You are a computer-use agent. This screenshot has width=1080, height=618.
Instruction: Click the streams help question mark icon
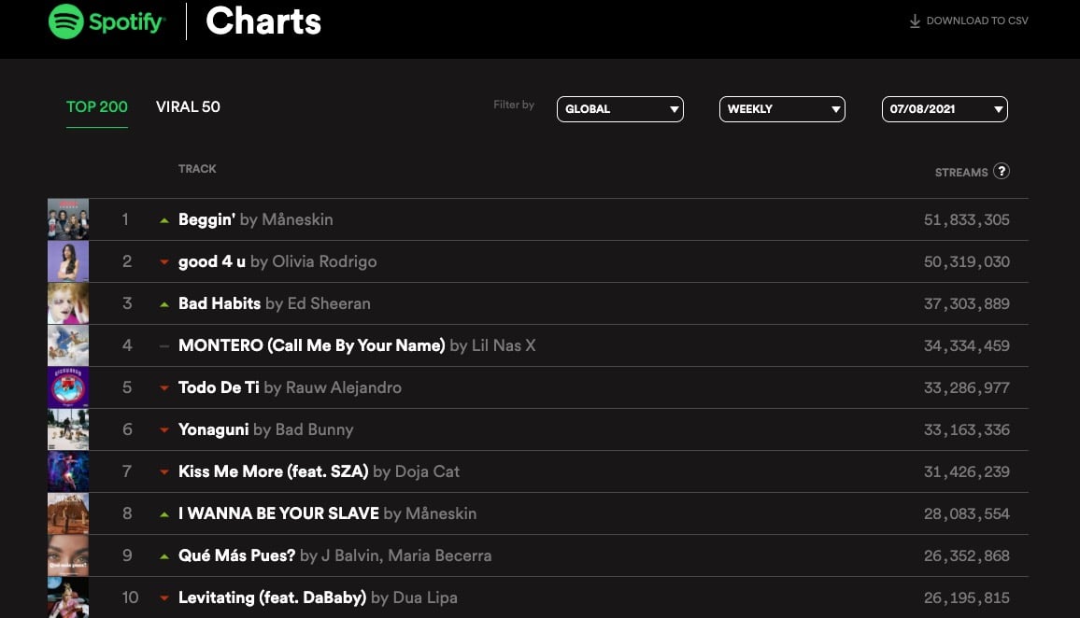coord(1002,171)
